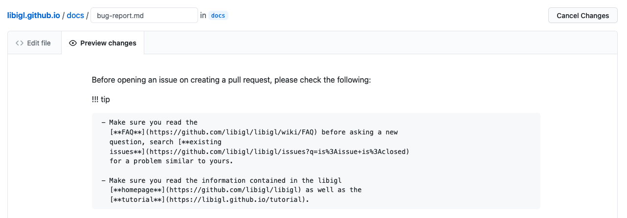This screenshot has height=218, width=627.
Task: Select the docs branch badge
Action: pos(218,16)
